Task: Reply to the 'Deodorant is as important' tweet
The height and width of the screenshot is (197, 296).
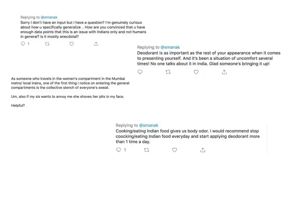Action: [140, 72]
